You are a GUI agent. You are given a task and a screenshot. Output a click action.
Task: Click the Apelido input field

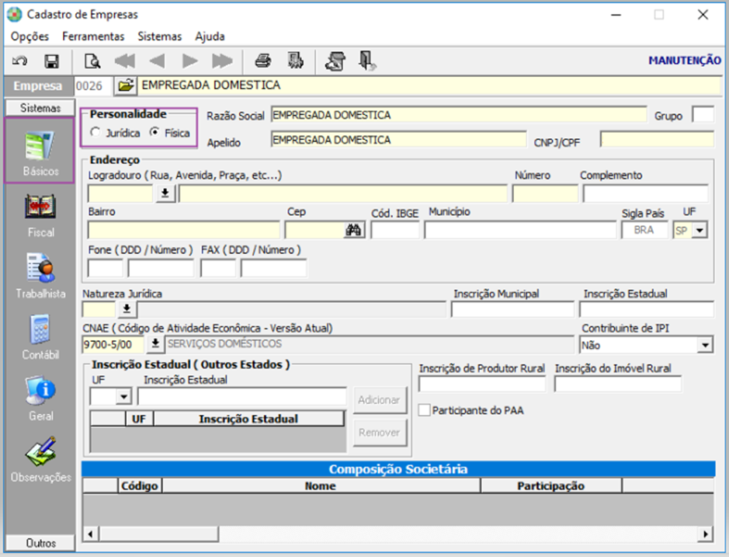[398, 140]
